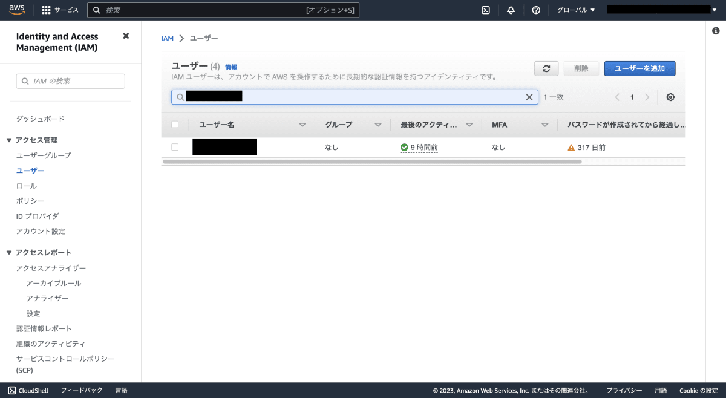Go to the next page arrow
The image size is (726, 398).
point(647,97)
